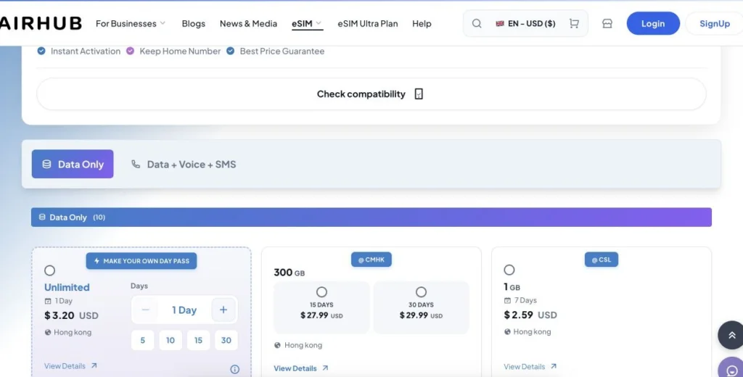
Task: Expand the For Businesses dropdown
Action: coord(131,23)
